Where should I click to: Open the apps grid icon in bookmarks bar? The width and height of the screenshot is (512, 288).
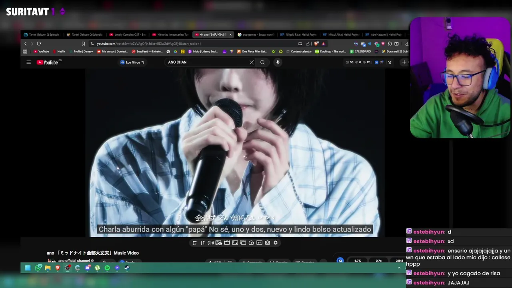25,52
